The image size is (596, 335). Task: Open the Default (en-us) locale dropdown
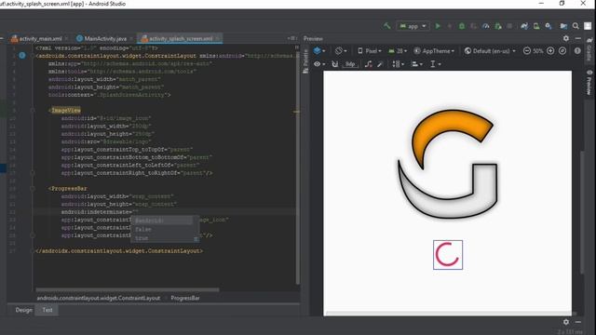[490, 50]
